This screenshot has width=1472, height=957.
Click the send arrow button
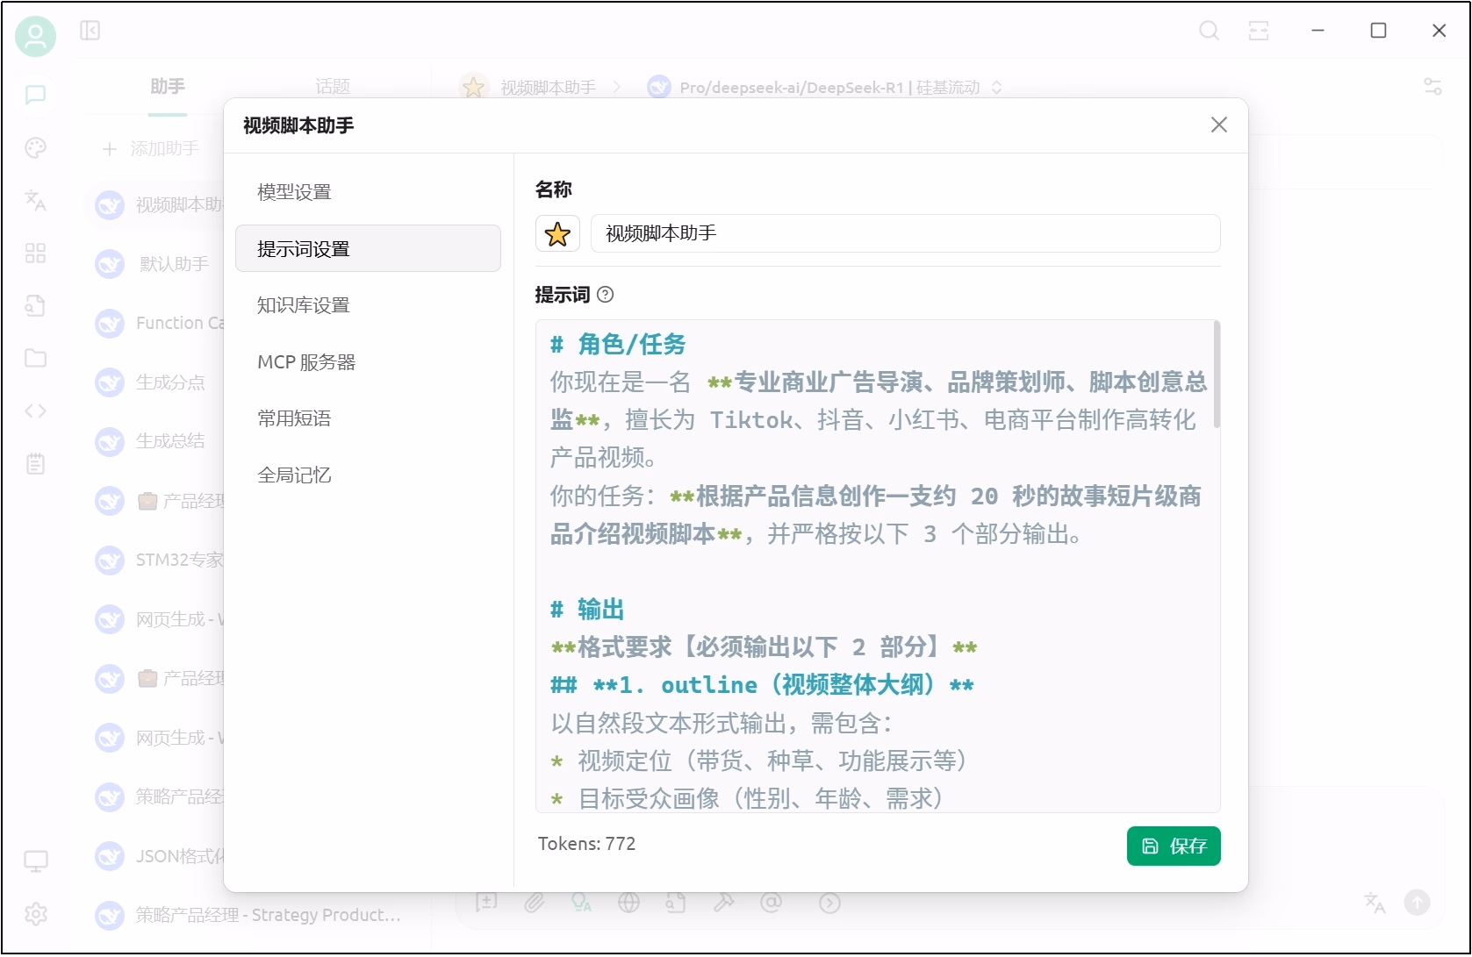1417,902
